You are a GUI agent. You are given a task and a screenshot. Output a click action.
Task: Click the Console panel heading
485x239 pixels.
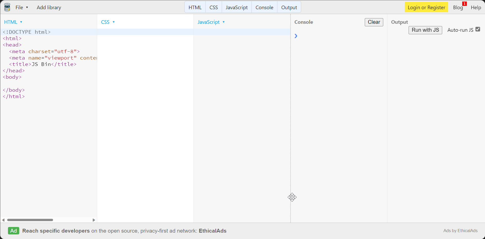tap(304, 22)
